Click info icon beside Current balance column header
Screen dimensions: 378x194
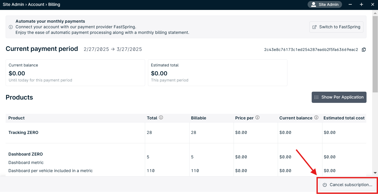pos(316,118)
